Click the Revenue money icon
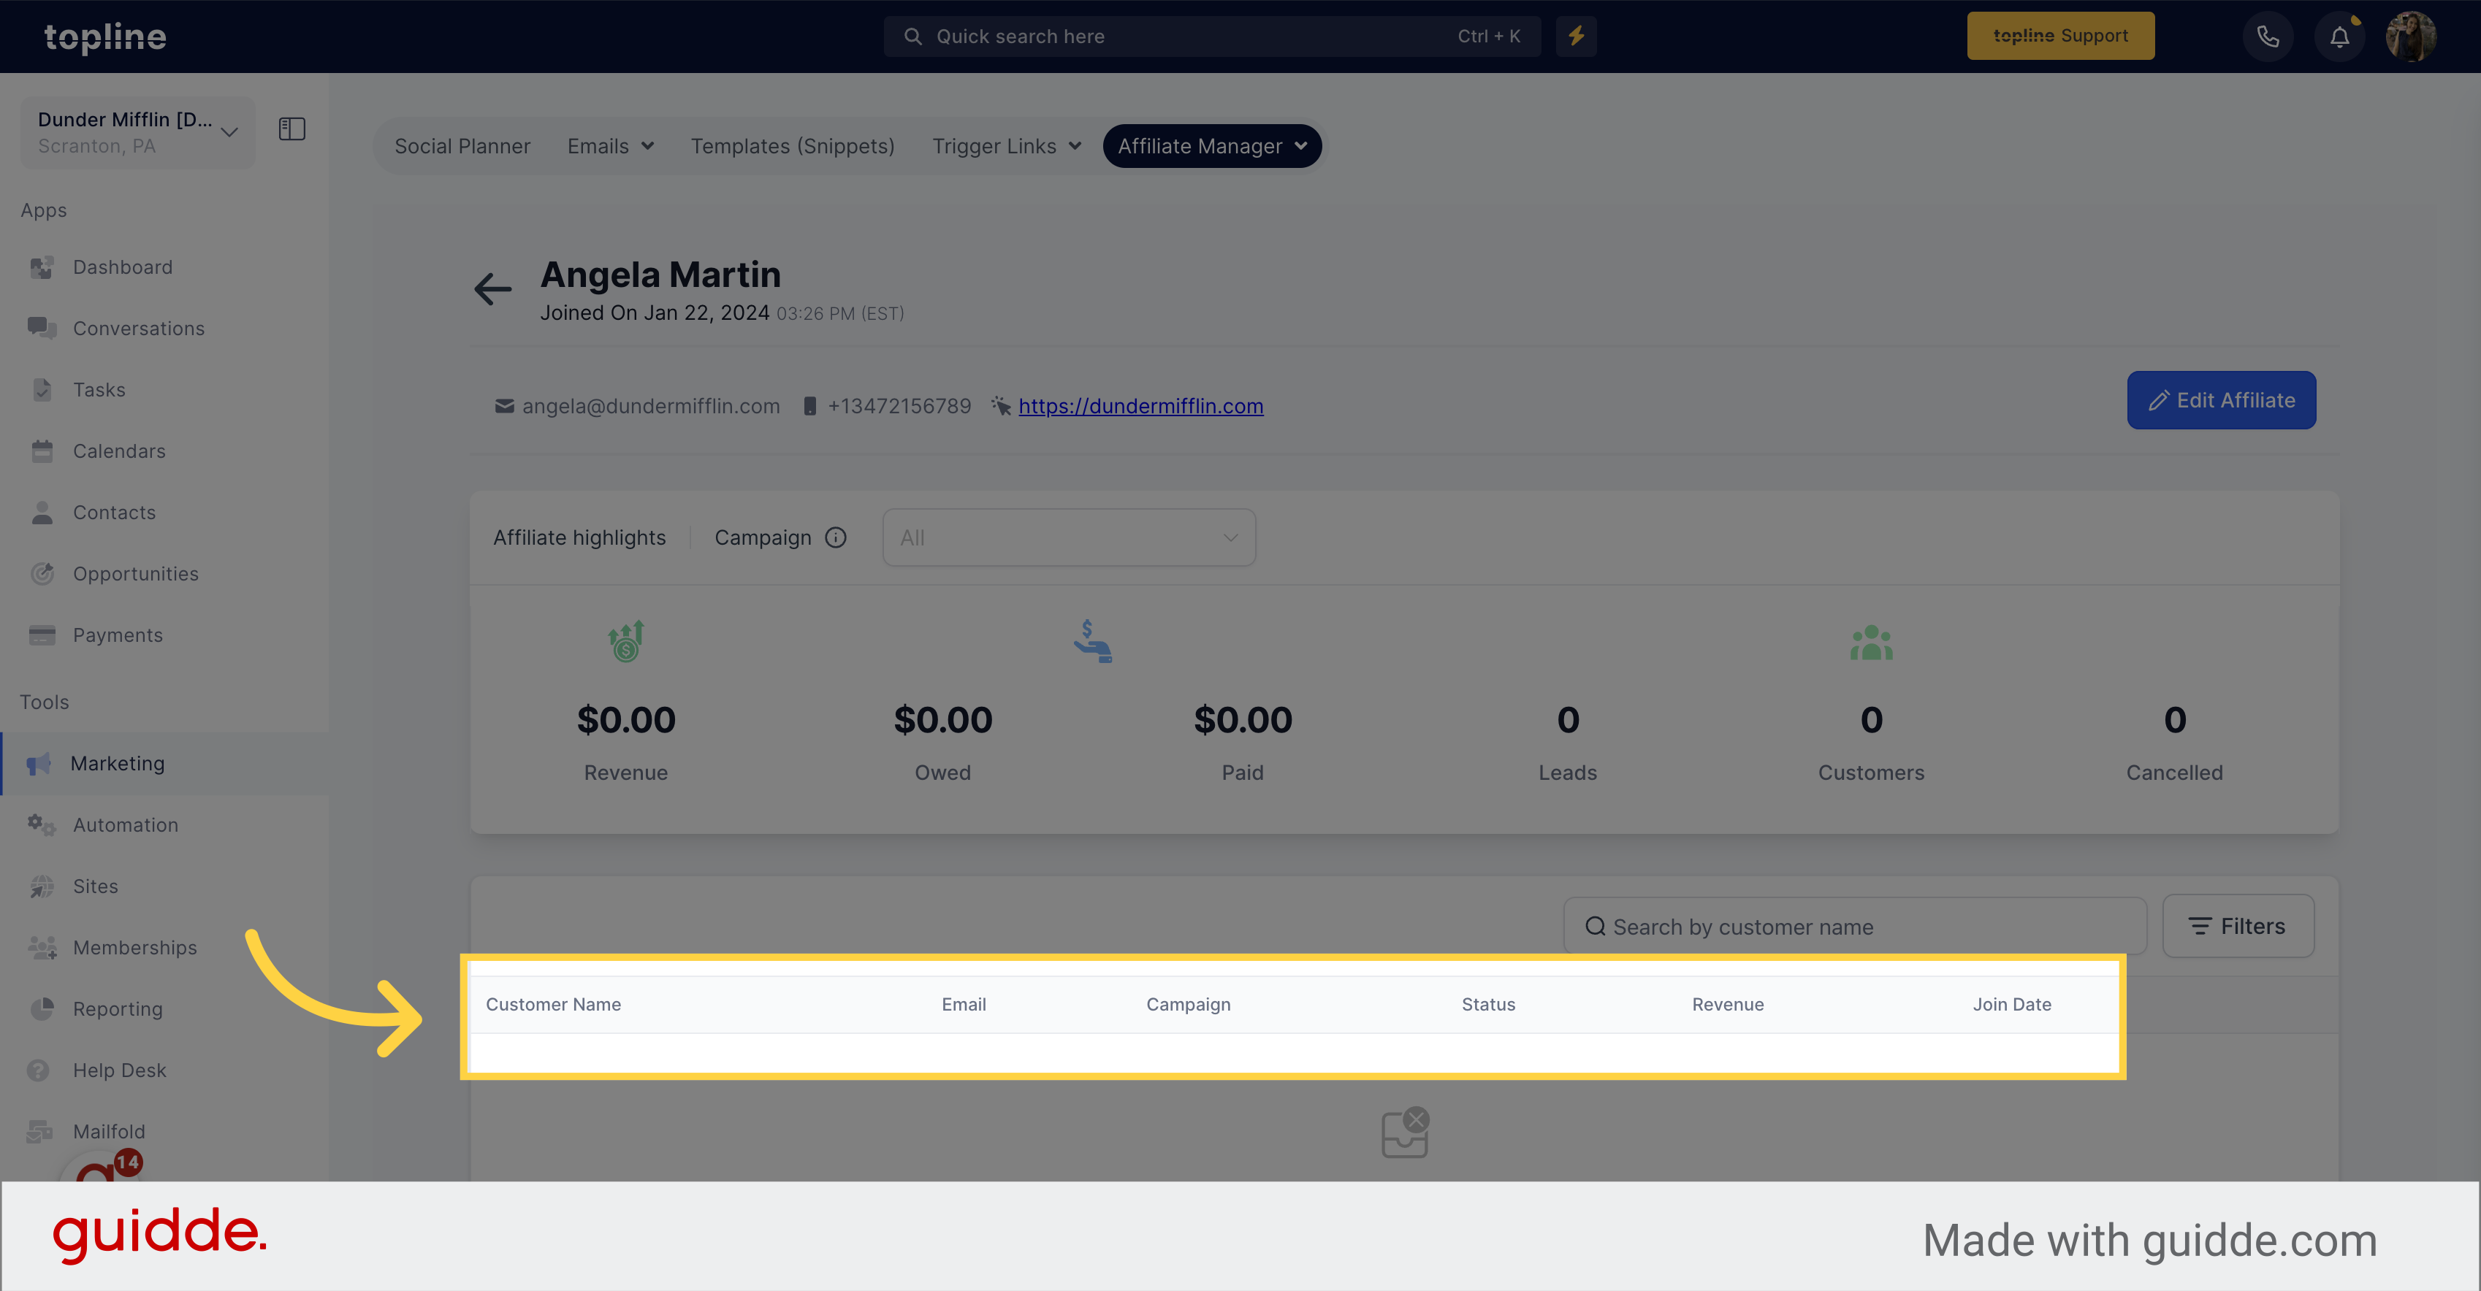 click(626, 641)
